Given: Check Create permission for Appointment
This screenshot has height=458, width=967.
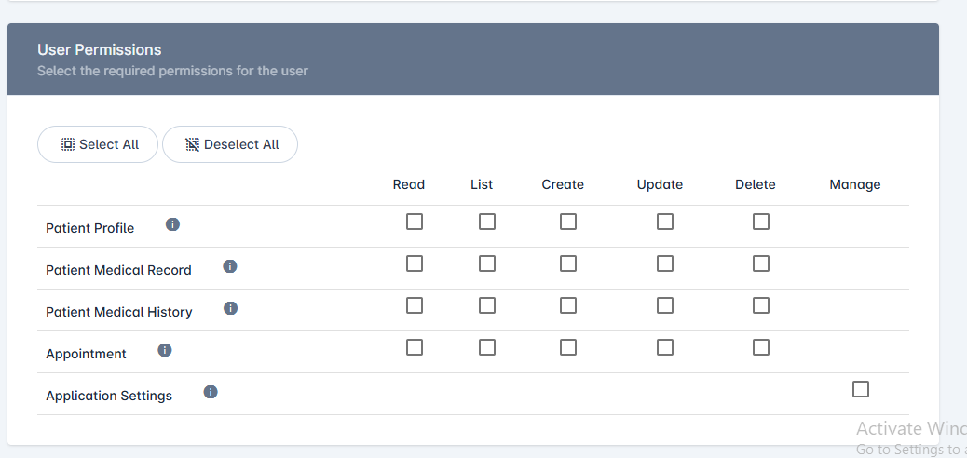Looking at the screenshot, I should point(568,347).
